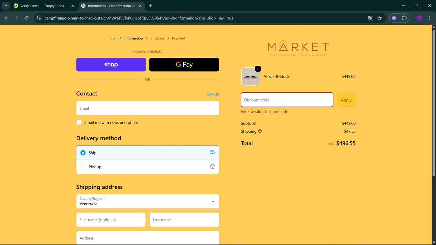The height and width of the screenshot is (245, 436).
Task: Bookmark this page with the star icon
Action: [x=380, y=18]
